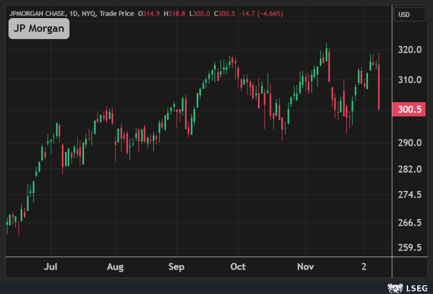Select the 290.0 price axis label
This screenshot has width=433, height=294.
point(410,143)
